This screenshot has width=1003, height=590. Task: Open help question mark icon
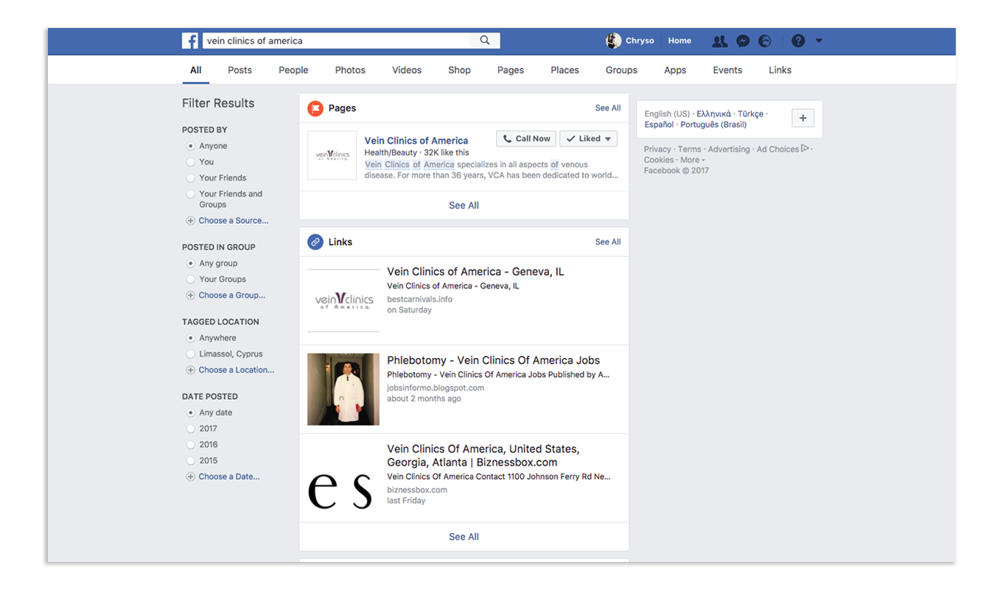(x=798, y=41)
